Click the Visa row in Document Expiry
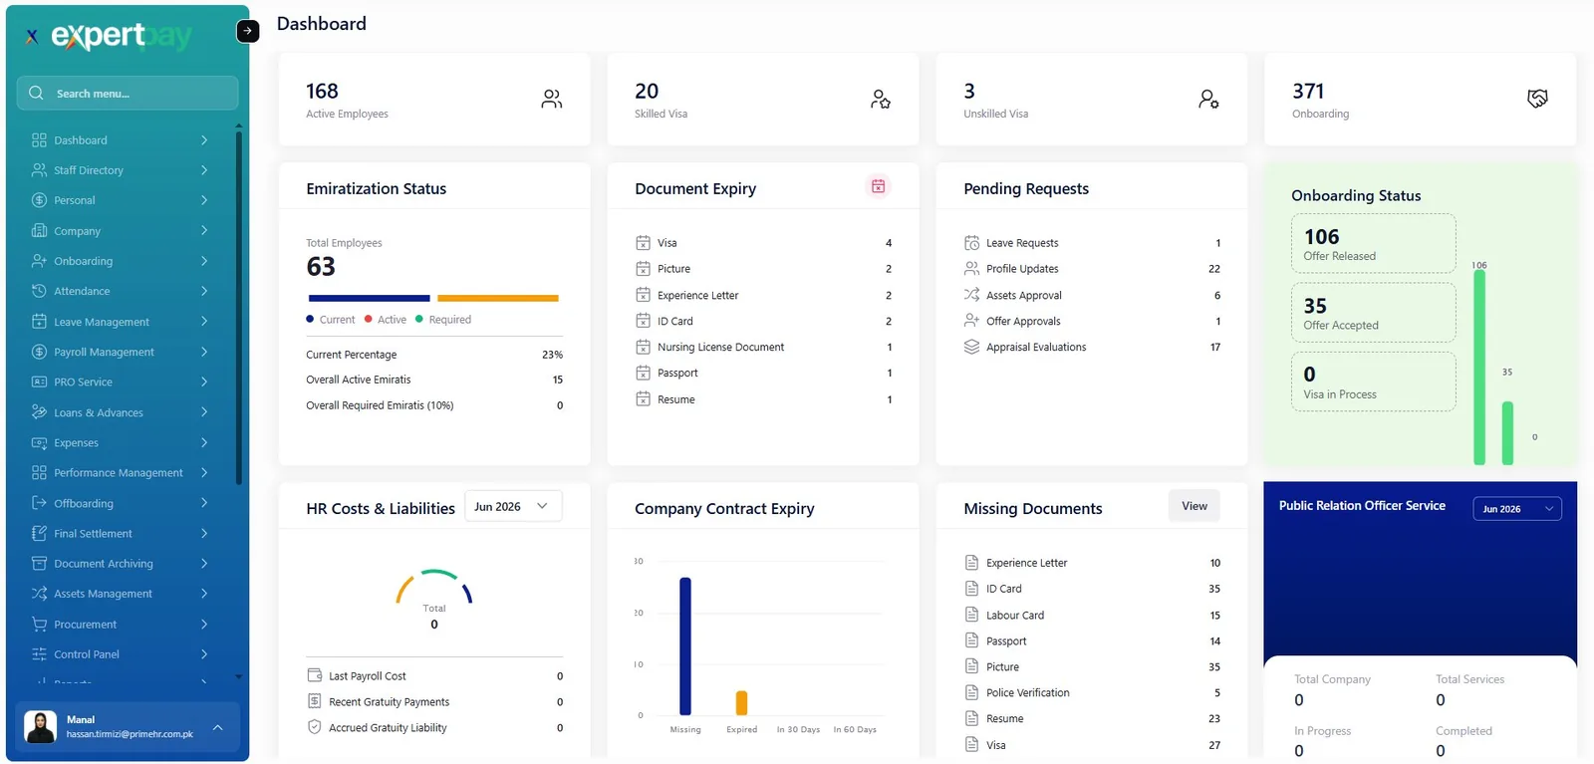The height and width of the screenshot is (764, 1594). click(763, 243)
